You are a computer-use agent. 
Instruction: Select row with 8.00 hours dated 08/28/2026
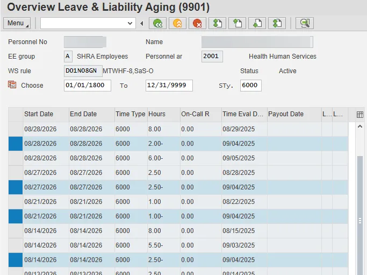tap(16, 129)
